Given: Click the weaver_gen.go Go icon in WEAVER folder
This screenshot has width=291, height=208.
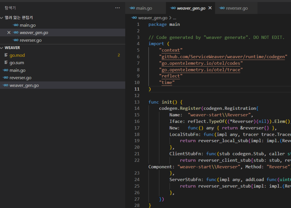Looking at the screenshot, I should [5, 85].
